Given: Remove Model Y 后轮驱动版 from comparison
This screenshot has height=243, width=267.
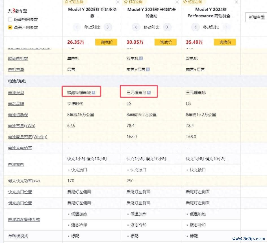Looking at the screenshot, I should 118,2.
